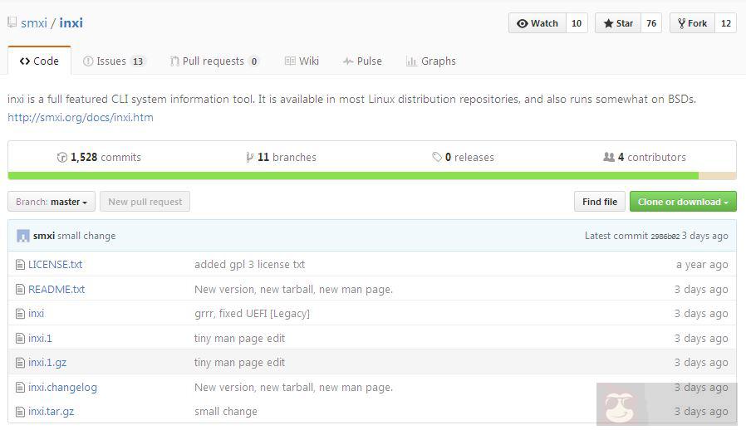This screenshot has height=430, width=746.
Task: Click the file icon next to LICENSE.txt
Action: [x=20, y=265]
